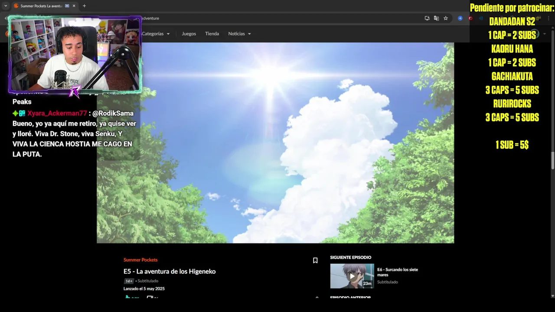Screen dimensions: 555x312
Task: Bookmark this page with the star icon
Action: pos(445,18)
